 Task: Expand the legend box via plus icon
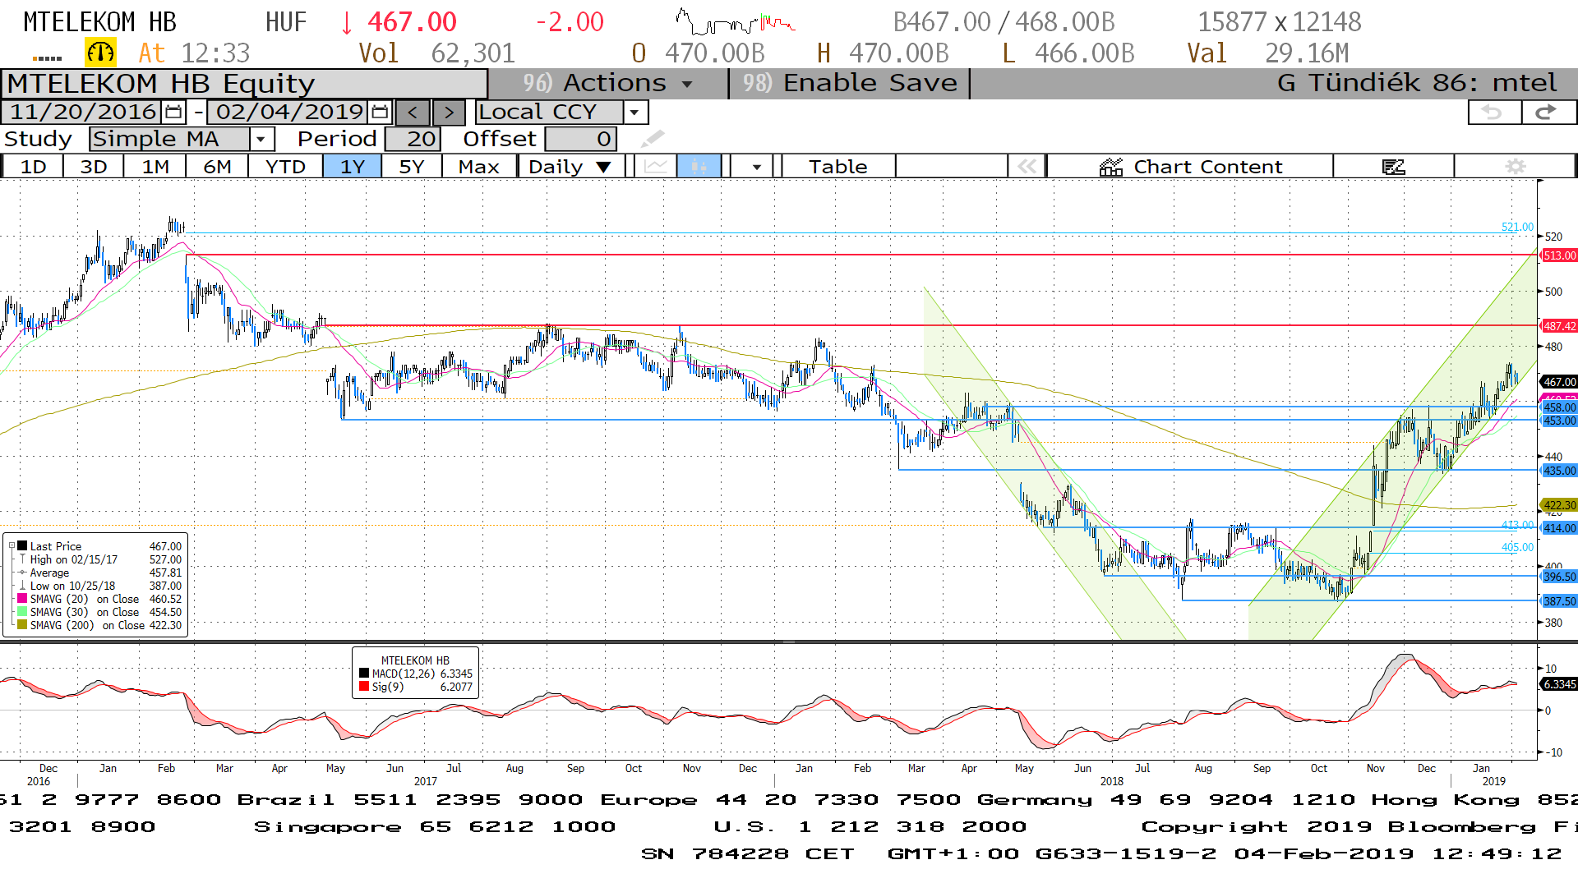pyautogui.click(x=12, y=546)
